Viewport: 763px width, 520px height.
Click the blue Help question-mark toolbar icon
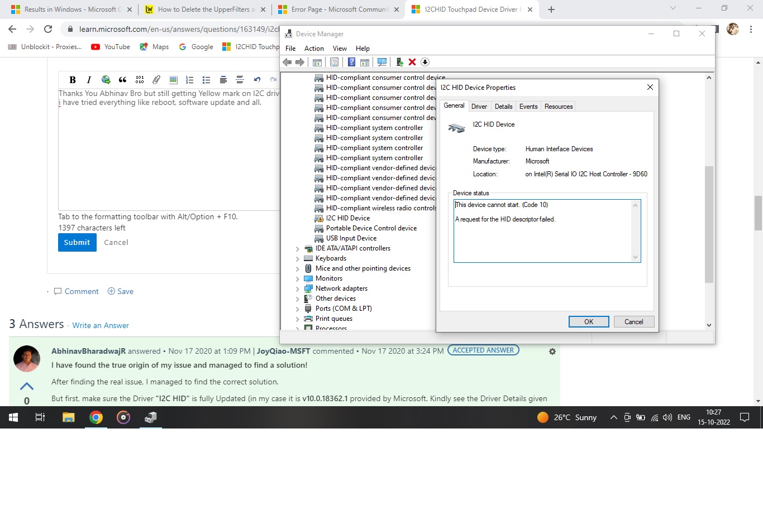[x=351, y=62]
